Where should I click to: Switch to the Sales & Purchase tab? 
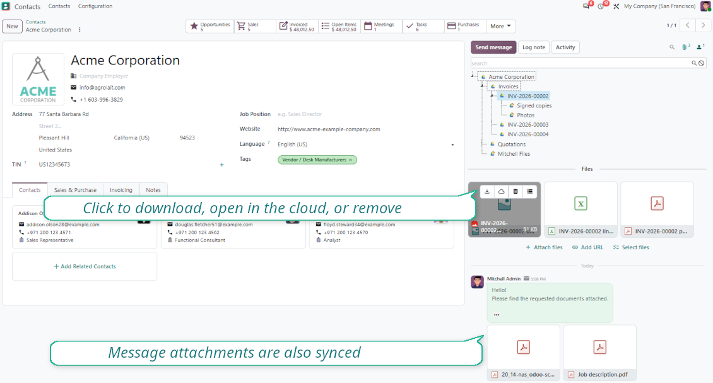[75, 190]
